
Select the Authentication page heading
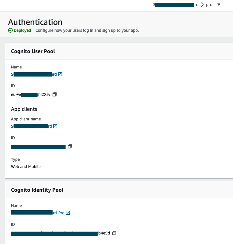point(35,22)
